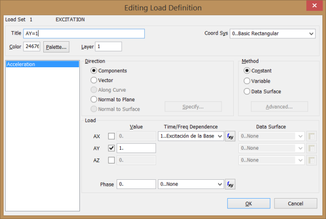Enable the AX load checkbox

click(111, 136)
